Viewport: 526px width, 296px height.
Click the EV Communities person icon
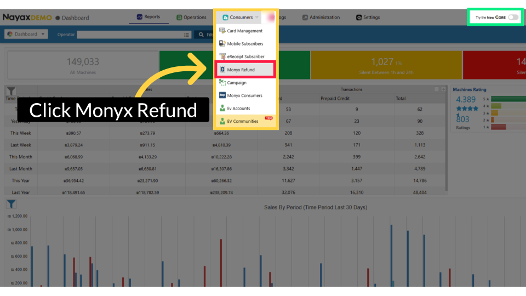click(x=222, y=121)
